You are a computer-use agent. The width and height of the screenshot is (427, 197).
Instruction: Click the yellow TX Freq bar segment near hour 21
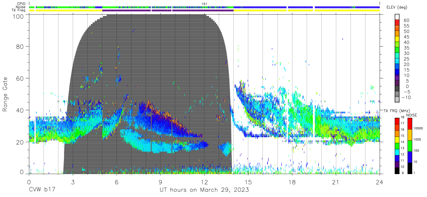(x=347, y=10)
